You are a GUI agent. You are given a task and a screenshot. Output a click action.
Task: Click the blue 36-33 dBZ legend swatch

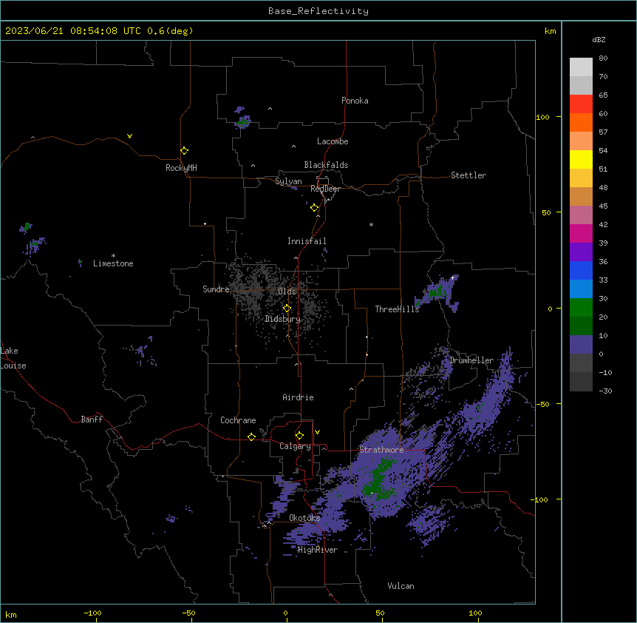pos(581,270)
